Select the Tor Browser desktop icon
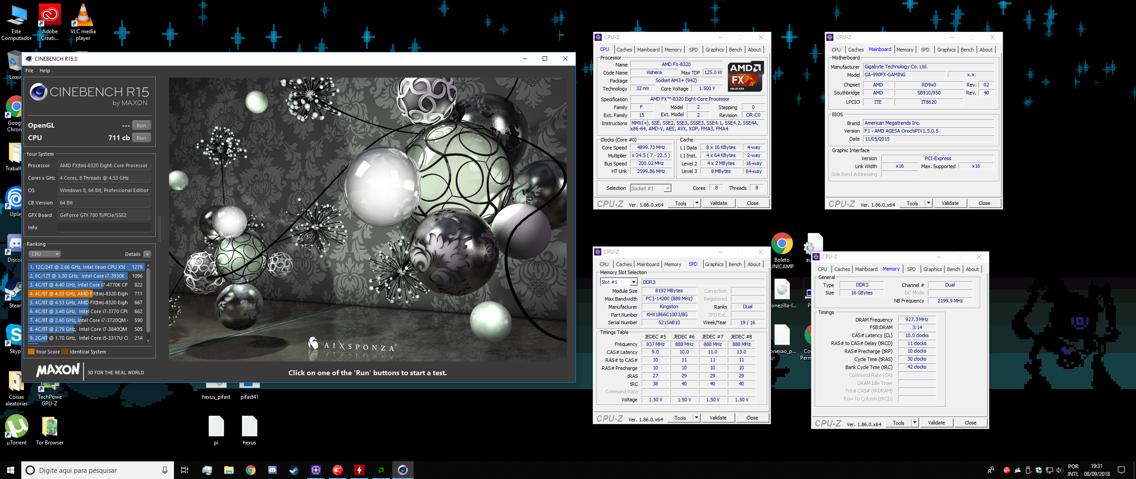1136x479 pixels. click(50, 430)
